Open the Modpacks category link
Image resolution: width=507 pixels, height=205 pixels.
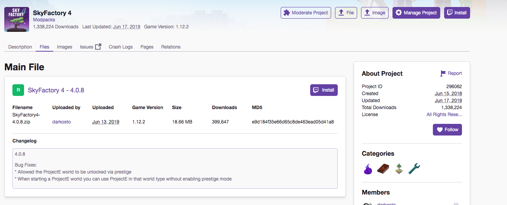[44, 20]
